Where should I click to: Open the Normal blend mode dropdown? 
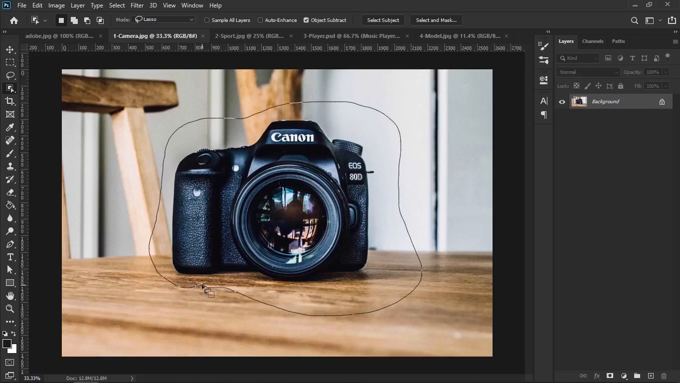point(588,72)
